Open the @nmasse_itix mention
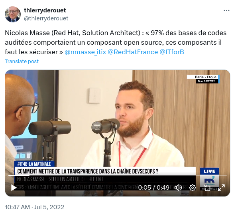The height and width of the screenshot is (214, 234). click(x=85, y=52)
